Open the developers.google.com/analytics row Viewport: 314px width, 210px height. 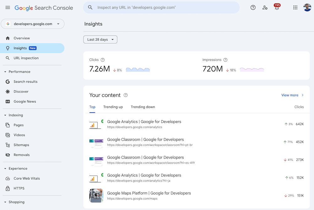(x=197, y=124)
